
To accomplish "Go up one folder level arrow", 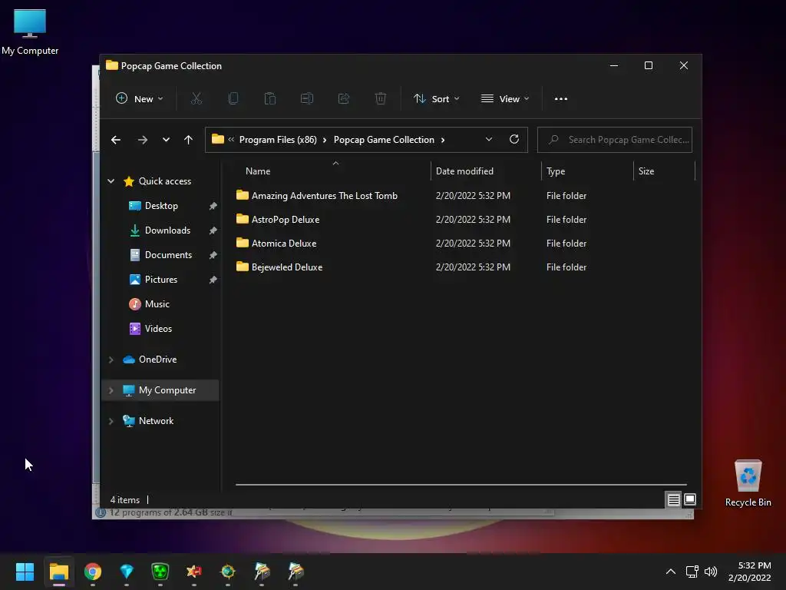I will 189,140.
